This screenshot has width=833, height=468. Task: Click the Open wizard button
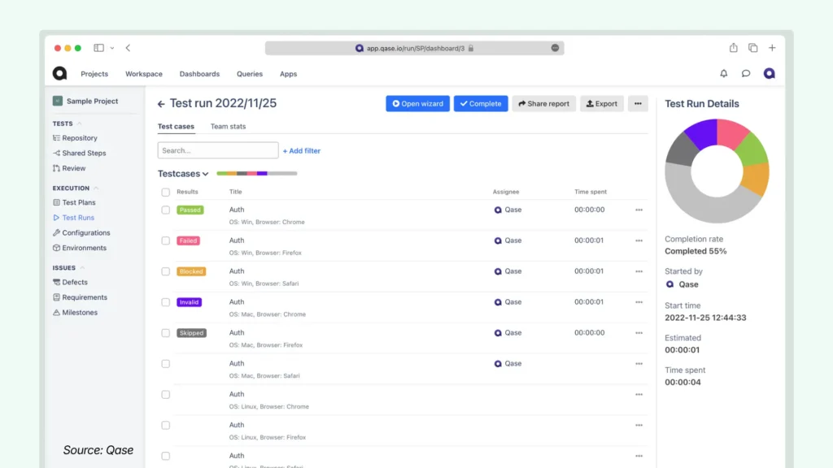417,103
